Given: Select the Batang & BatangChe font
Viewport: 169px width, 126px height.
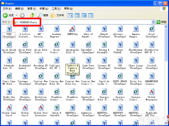Looking at the screenshot, I should [104, 48].
